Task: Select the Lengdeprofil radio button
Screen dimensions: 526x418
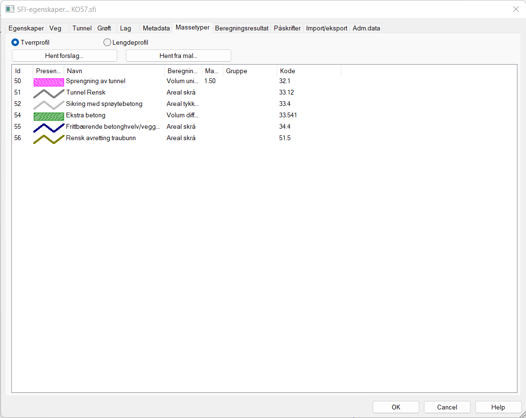Action: 107,42
